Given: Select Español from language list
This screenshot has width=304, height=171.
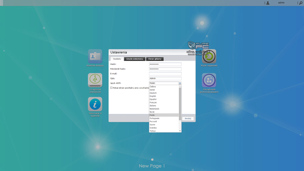Looking at the screenshot, I should (x=164, y=99).
